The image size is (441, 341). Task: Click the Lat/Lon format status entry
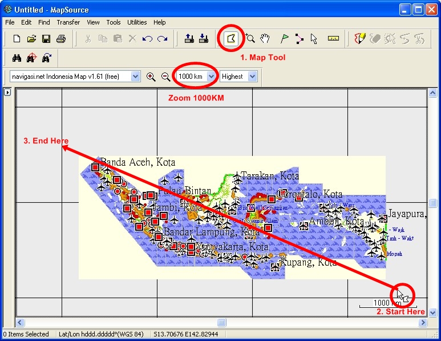click(101, 334)
